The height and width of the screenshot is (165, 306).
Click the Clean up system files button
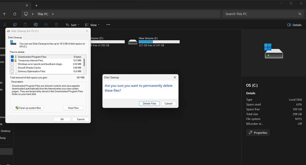click(x=28, y=108)
